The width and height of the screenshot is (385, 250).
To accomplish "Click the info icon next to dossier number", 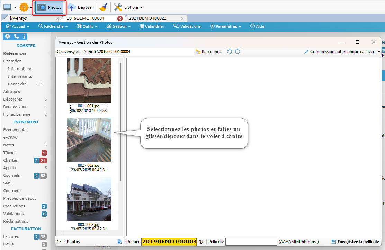I will [x=201, y=242].
